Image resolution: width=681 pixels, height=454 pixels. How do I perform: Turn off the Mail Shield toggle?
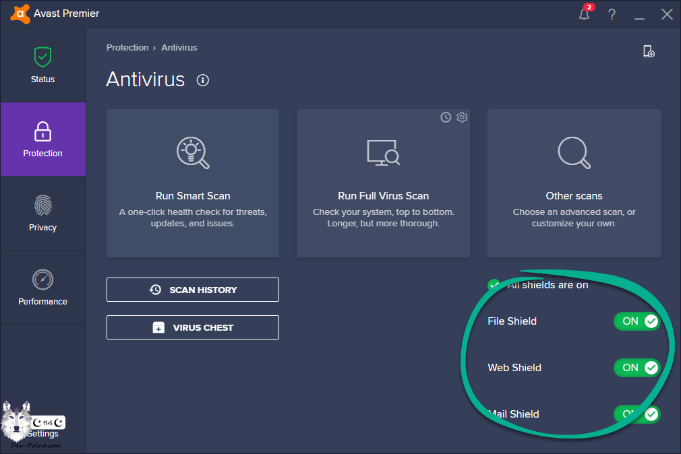coord(636,414)
